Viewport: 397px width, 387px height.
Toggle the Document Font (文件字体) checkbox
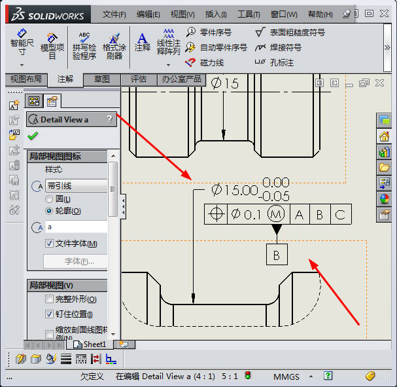49,244
